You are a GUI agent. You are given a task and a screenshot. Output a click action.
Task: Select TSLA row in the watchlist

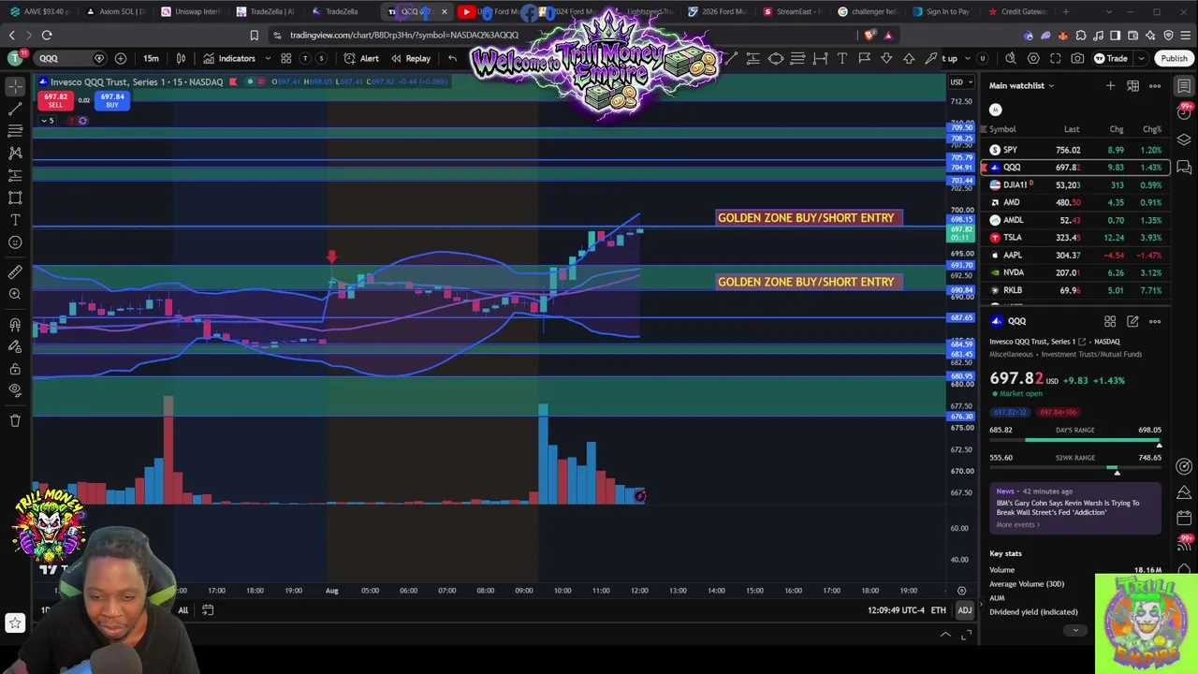[x=1075, y=238]
